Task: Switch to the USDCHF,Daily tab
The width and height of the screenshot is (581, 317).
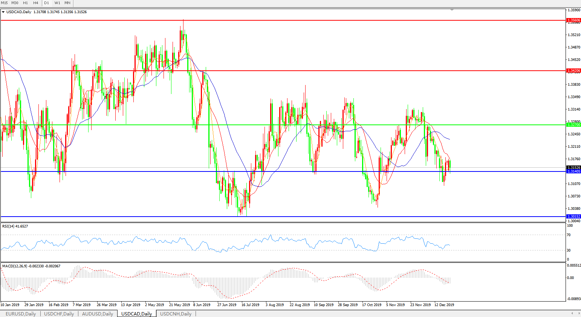Action: [59, 314]
